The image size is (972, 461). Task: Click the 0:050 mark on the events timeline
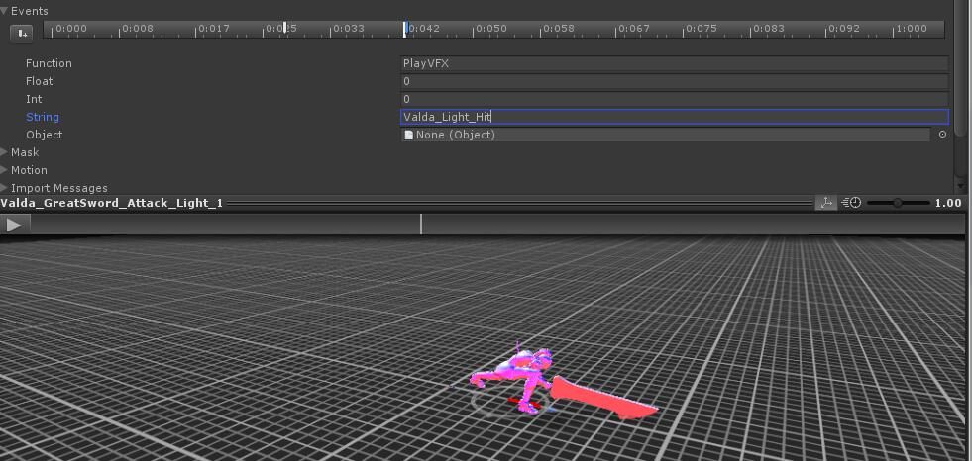(491, 29)
